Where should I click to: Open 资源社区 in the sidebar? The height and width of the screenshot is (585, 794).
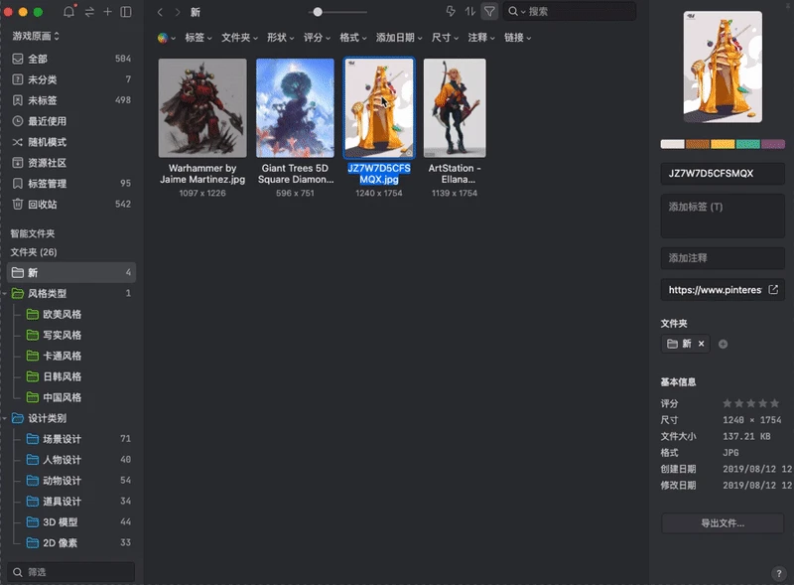click(x=71, y=163)
